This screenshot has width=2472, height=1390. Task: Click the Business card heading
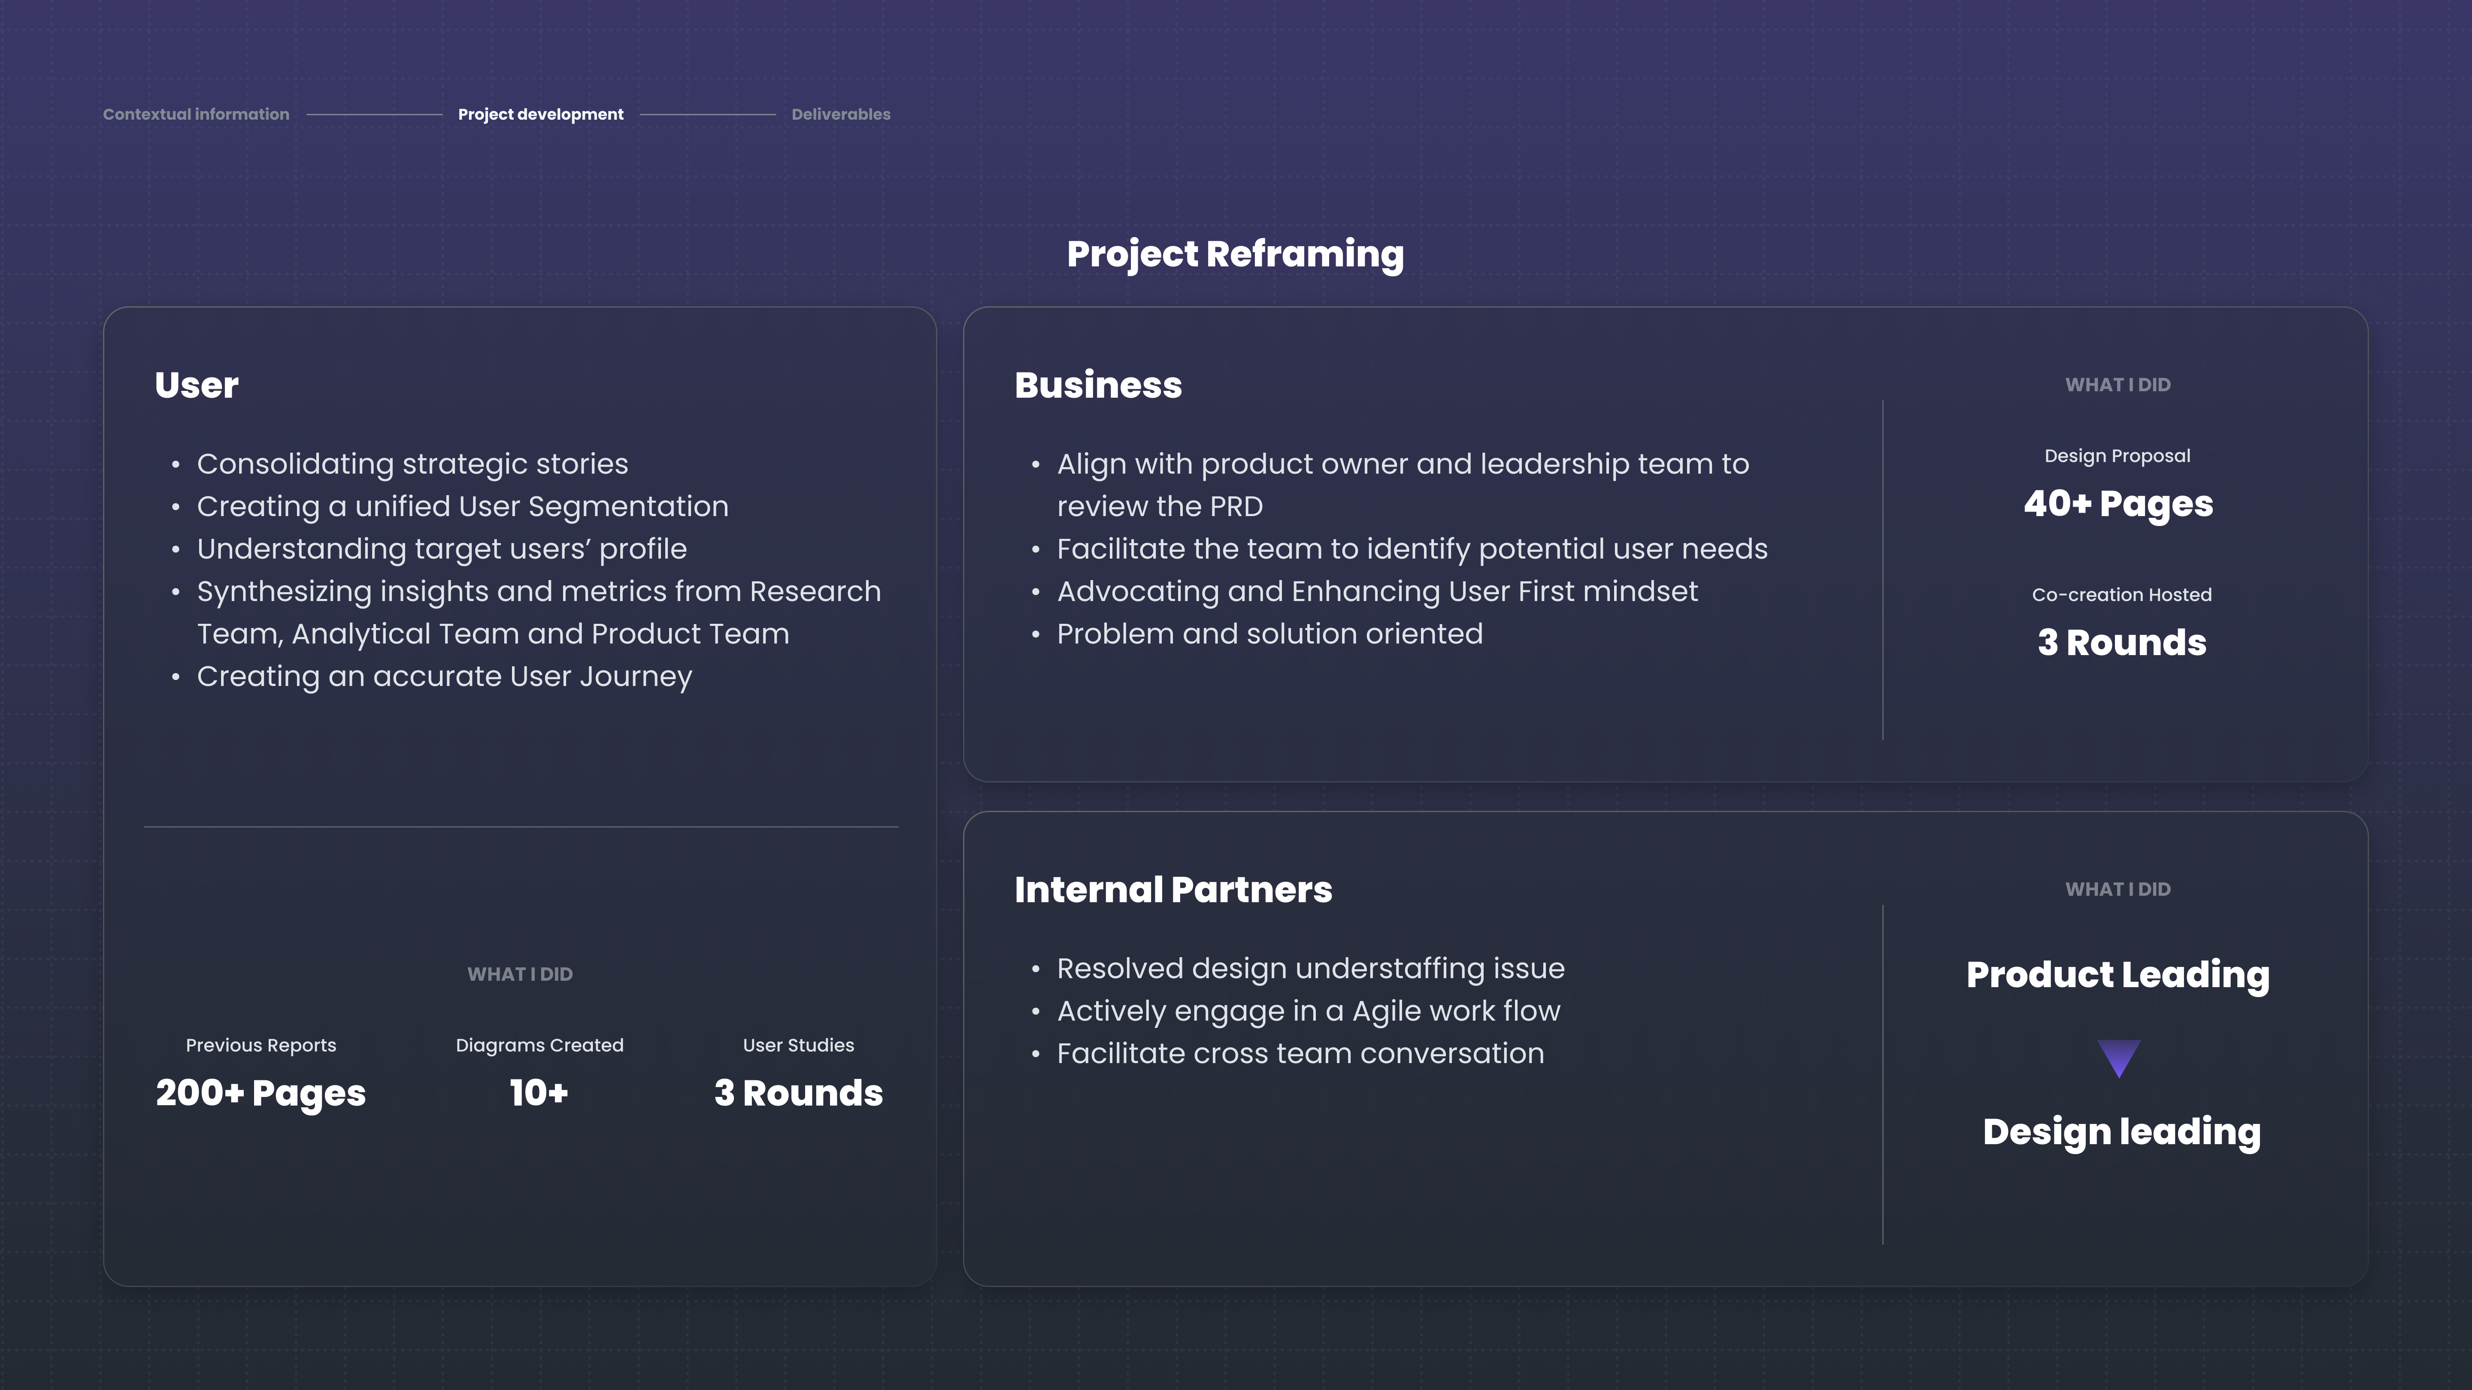[1098, 385]
